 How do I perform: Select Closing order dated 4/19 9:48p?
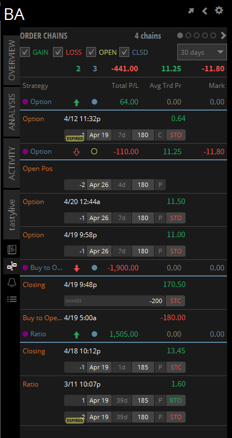(124, 293)
